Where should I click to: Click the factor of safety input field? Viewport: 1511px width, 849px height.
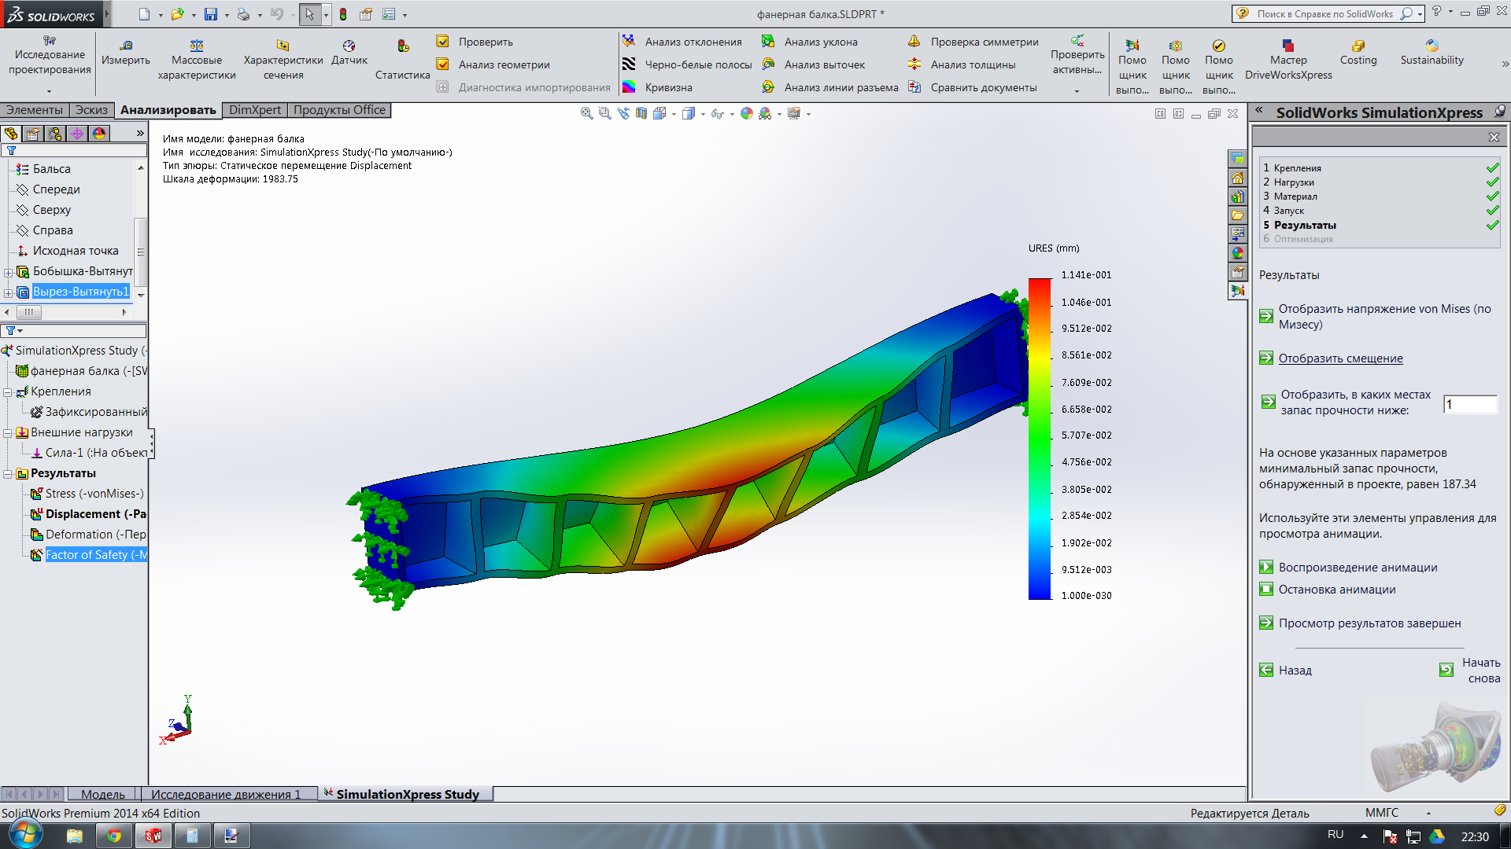click(x=1469, y=404)
